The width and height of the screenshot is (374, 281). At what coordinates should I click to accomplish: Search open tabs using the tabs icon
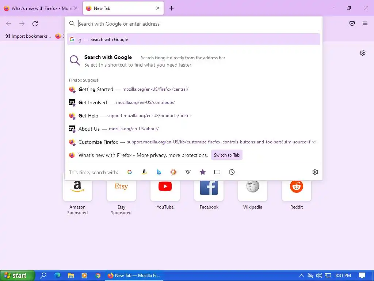point(217,172)
